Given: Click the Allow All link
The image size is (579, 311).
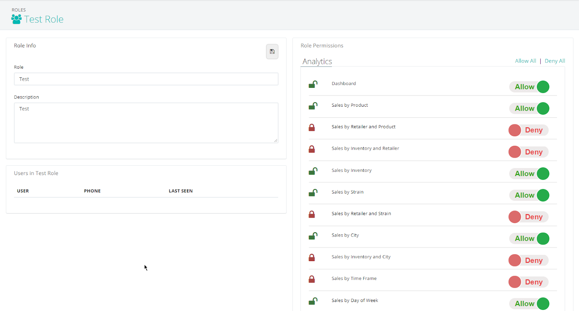Looking at the screenshot, I should 525,61.
